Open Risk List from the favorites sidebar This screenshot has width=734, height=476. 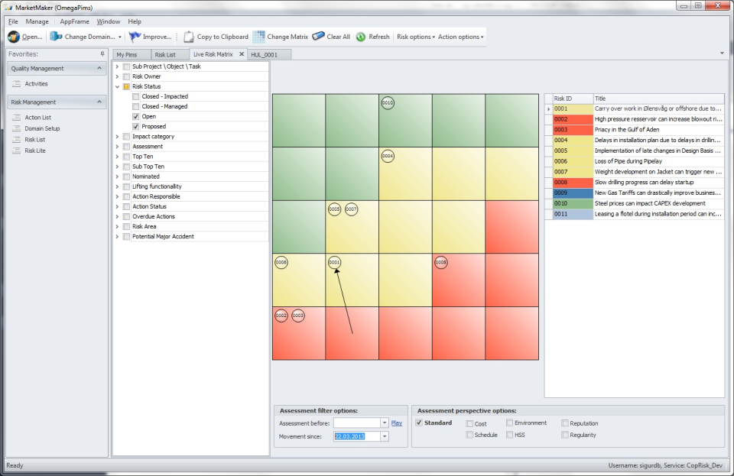click(34, 140)
